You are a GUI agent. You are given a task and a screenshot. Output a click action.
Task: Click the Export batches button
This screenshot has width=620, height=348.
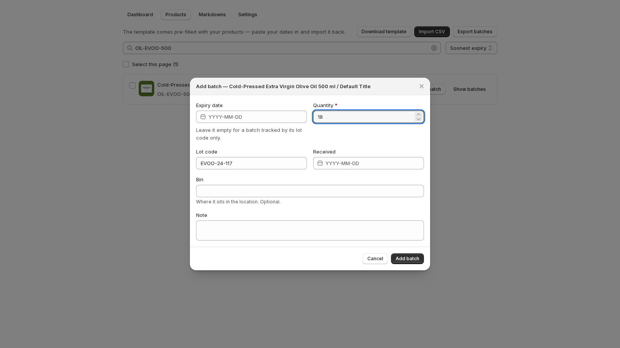click(475, 32)
